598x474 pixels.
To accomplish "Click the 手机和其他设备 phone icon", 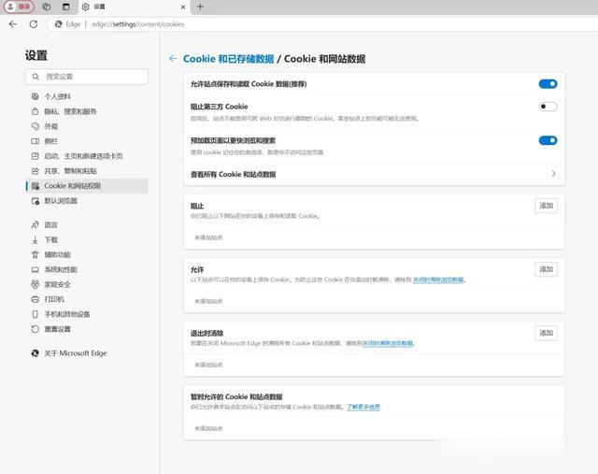I will [36, 314].
